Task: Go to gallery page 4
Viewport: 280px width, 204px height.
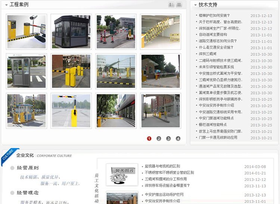Action: coord(178,139)
